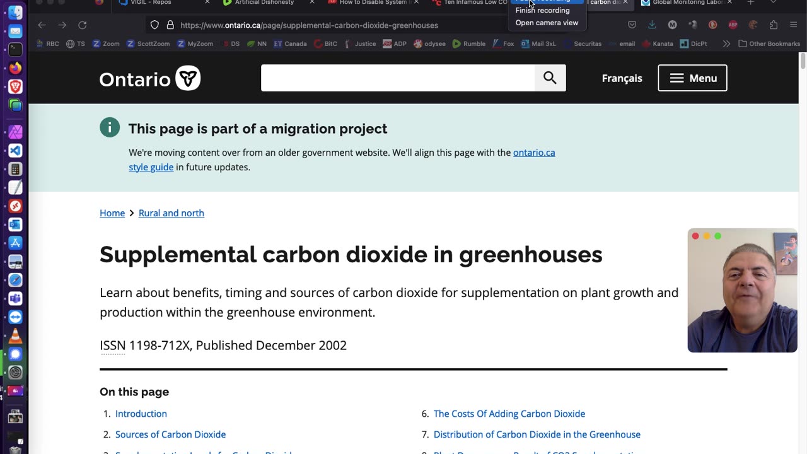Open the Adblock Plus ABP extension
This screenshot has width=807, height=454.
[733, 25]
